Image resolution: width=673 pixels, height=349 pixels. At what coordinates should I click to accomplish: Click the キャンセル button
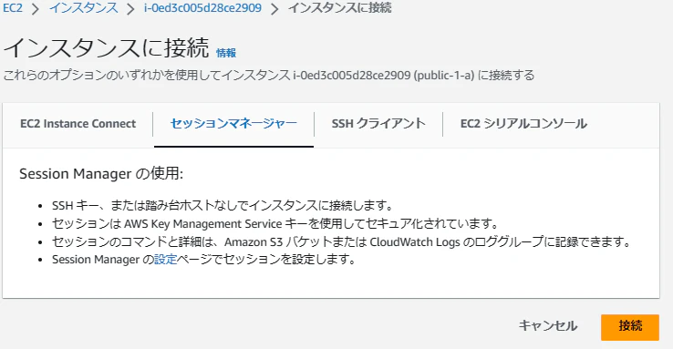(548, 326)
